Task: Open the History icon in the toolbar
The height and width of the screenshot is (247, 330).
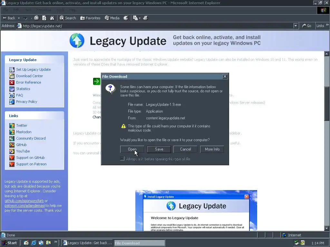Action: click(x=126, y=18)
